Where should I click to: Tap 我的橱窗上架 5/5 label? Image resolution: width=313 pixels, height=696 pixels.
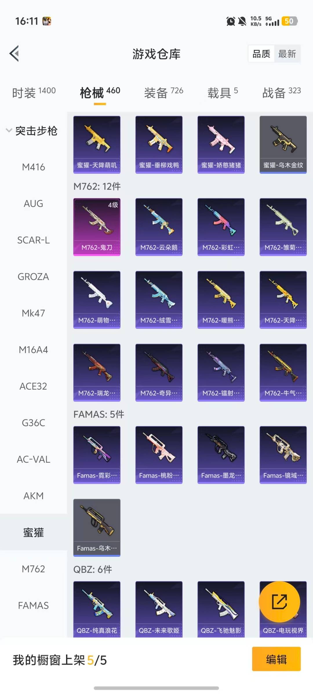[60, 660]
